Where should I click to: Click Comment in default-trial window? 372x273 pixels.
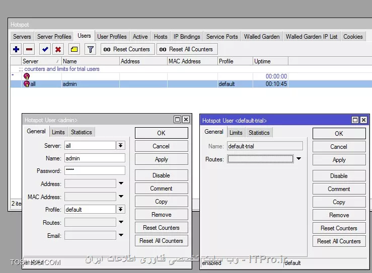point(339,189)
